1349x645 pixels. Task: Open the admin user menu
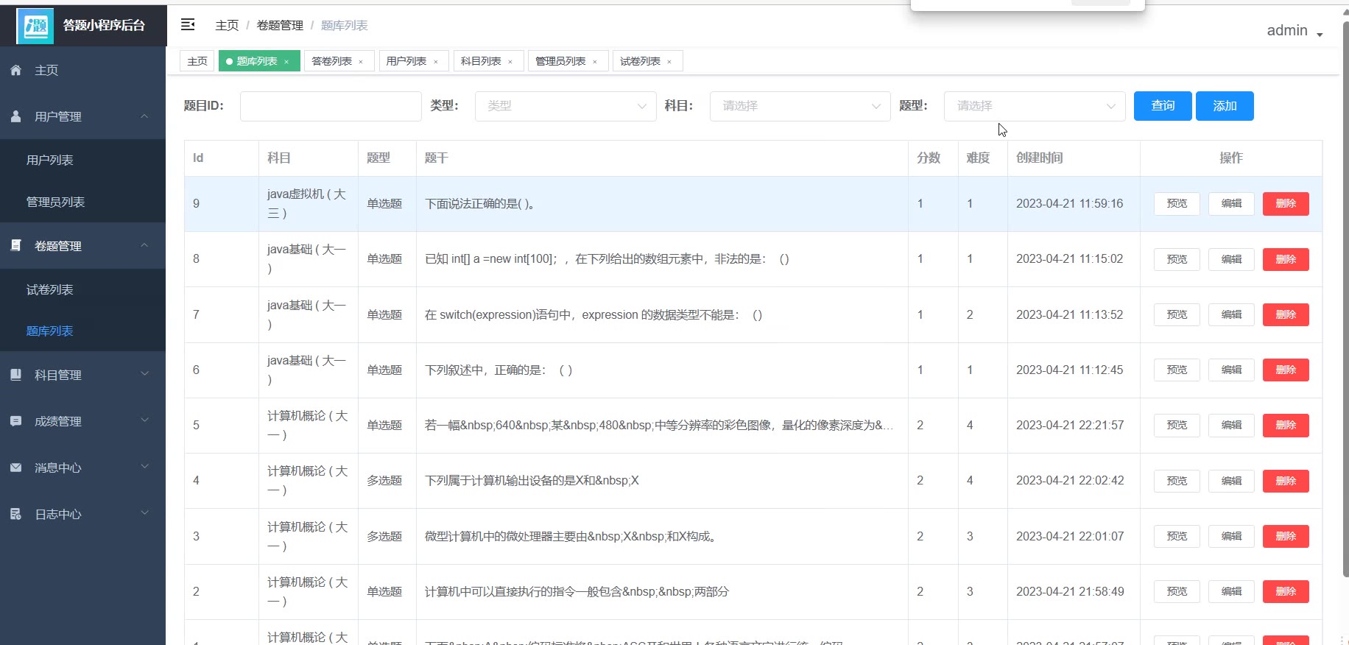1295,31
